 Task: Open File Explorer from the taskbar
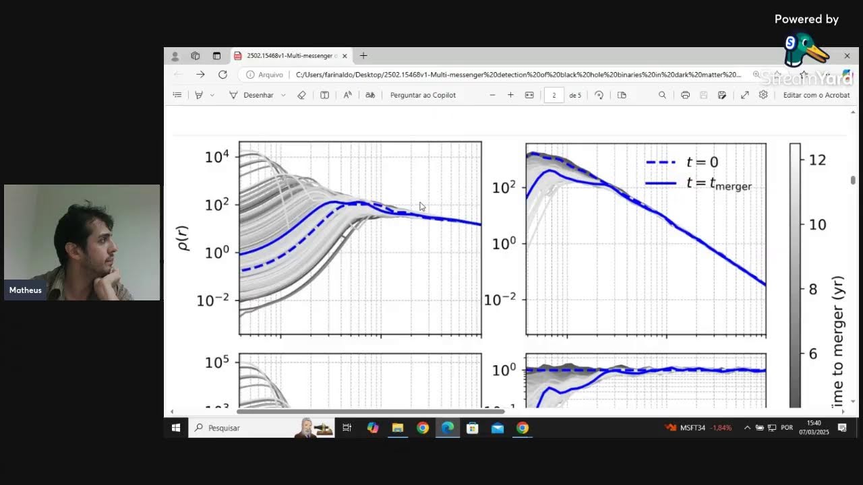[398, 428]
